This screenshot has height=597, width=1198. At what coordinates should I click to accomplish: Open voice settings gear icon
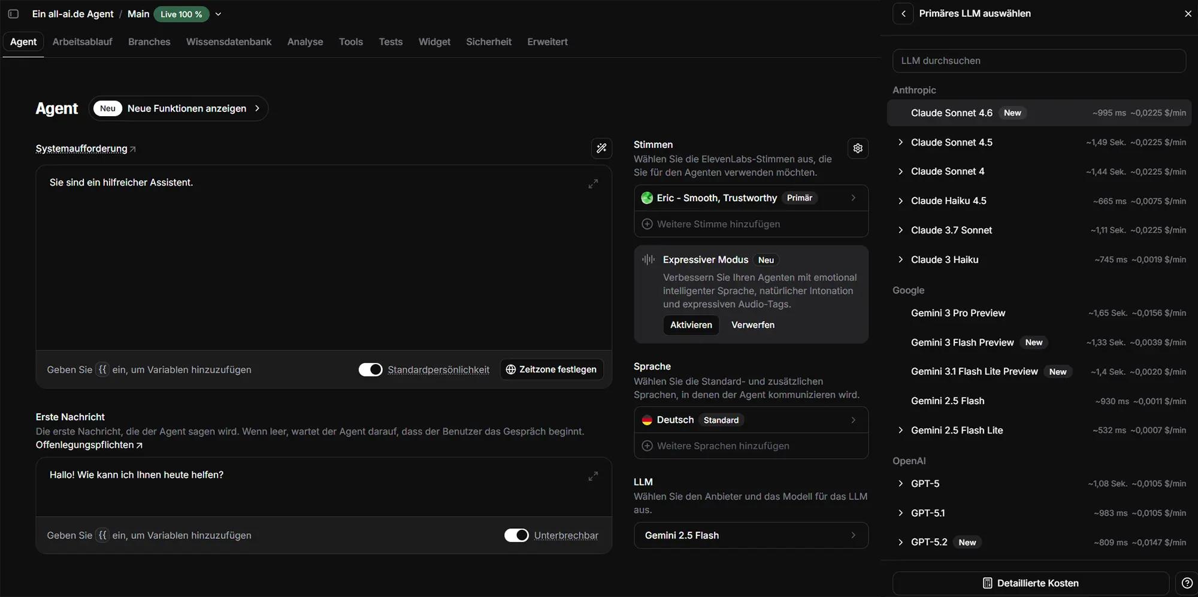858,149
